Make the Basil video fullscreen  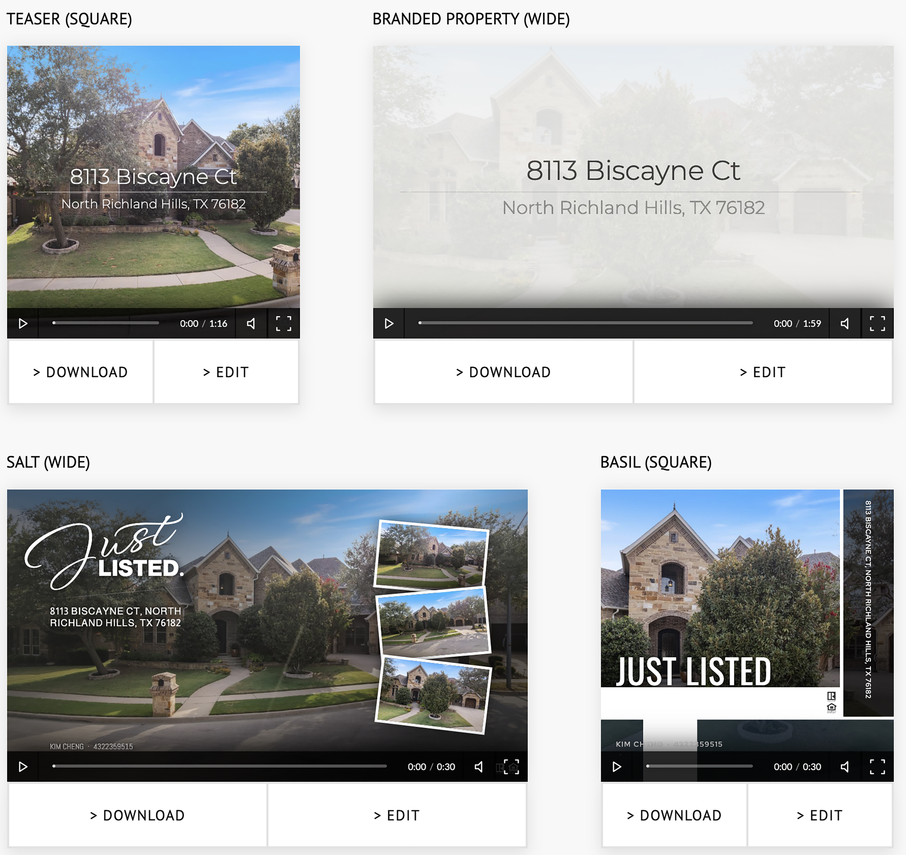pyautogui.click(x=877, y=767)
